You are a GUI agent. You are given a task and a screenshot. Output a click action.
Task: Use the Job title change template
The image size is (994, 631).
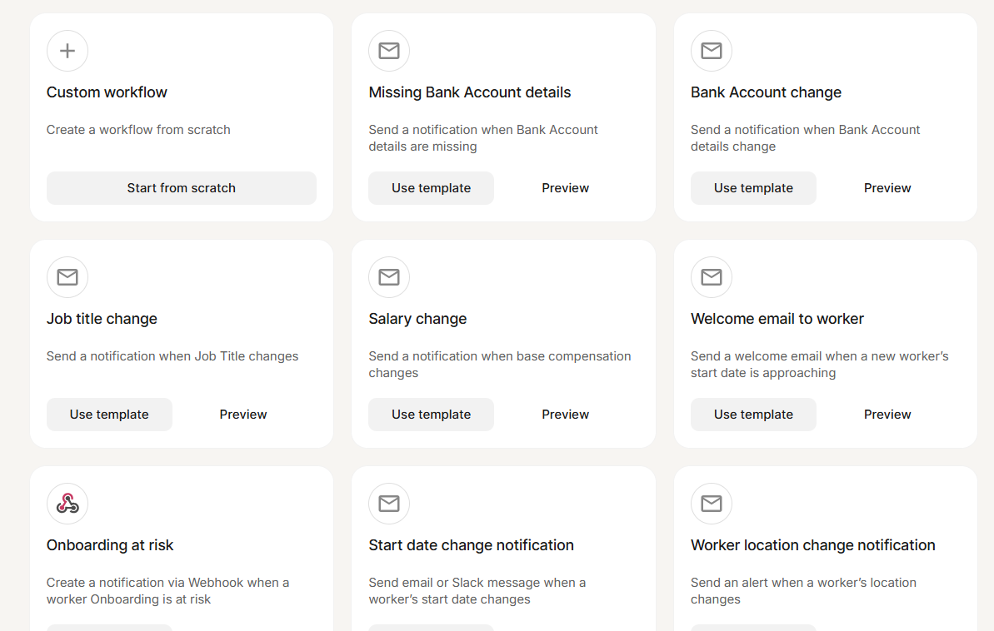coord(109,414)
